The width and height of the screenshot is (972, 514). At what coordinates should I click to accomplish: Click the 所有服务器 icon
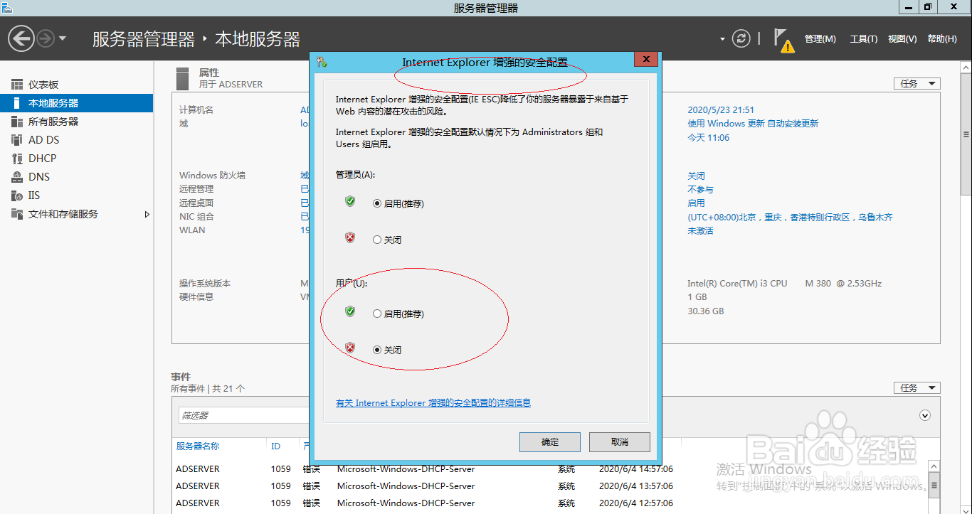click(17, 122)
